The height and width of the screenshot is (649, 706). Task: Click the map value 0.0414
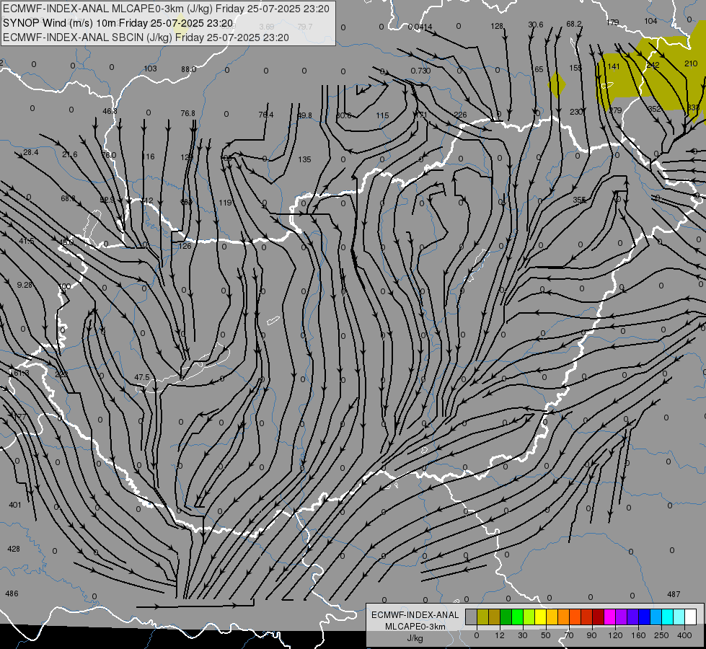pos(420,27)
